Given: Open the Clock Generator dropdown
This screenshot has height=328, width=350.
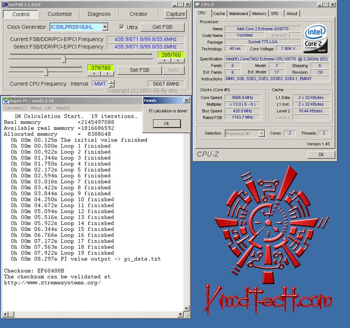Looking at the screenshot, I should point(105,27).
